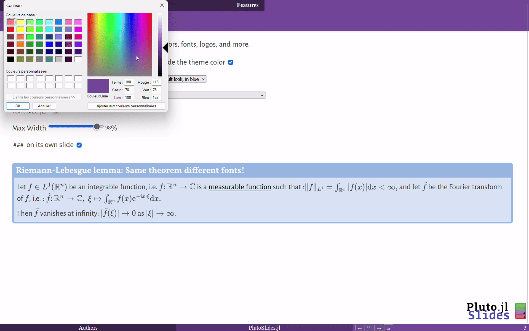Open the Authors footer section
This screenshot has height=331, width=529.
88,328
